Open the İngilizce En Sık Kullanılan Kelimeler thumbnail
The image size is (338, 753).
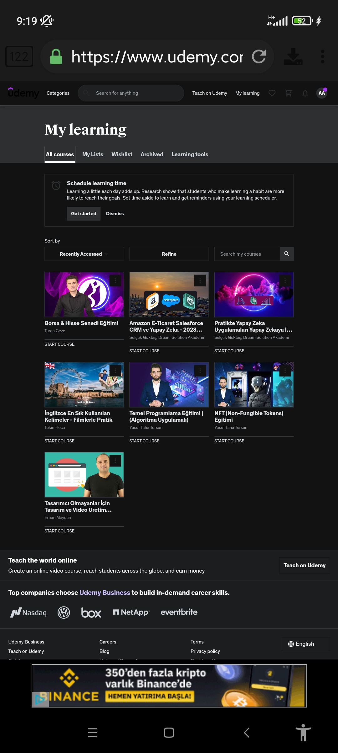point(84,384)
